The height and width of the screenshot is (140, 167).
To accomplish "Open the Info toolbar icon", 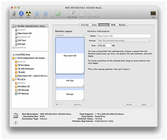I will [x=21, y=14].
